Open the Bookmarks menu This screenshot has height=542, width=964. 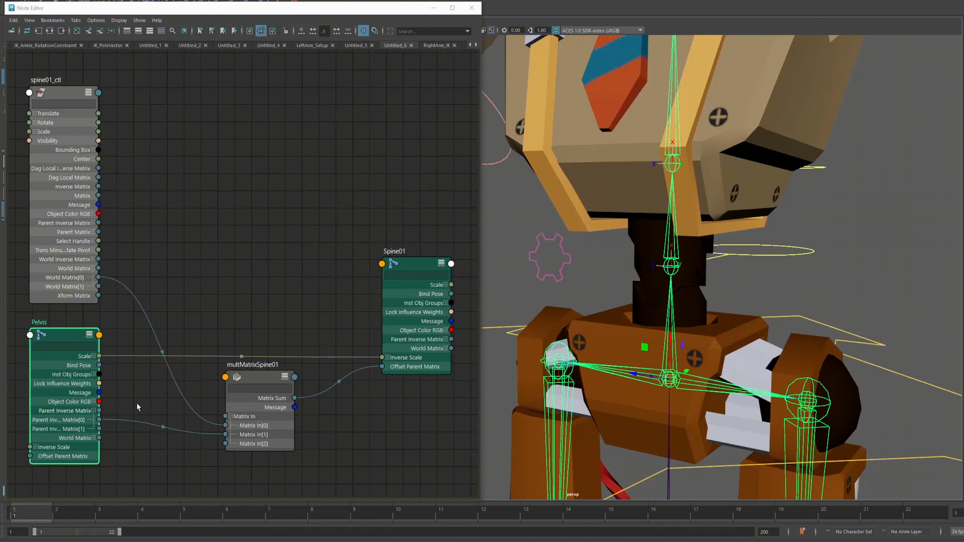pos(53,20)
